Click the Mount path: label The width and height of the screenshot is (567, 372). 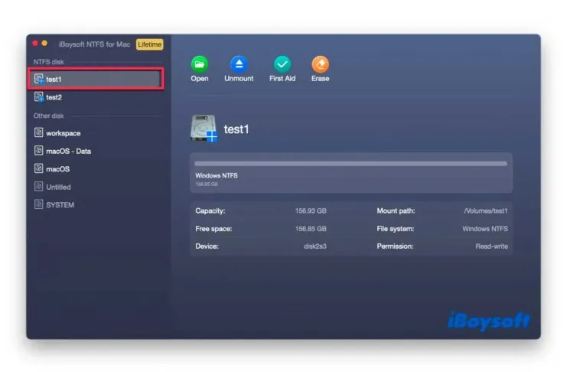396,210
